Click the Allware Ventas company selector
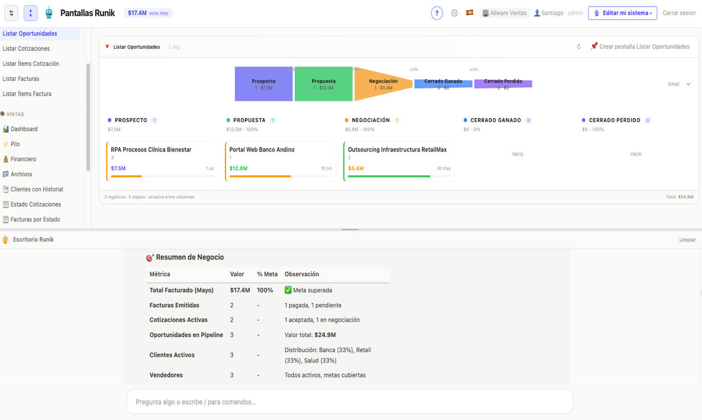This screenshot has width=702, height=420. tap(504, 13)
